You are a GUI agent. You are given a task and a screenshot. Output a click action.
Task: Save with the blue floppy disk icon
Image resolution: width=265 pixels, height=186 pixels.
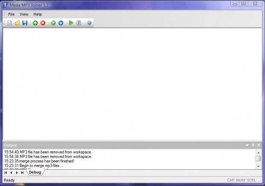[25, 23]
